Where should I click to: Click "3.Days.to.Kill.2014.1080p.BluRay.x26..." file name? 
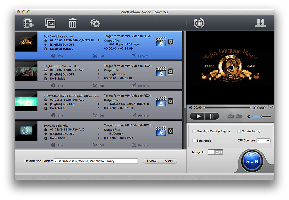point(71,96)
